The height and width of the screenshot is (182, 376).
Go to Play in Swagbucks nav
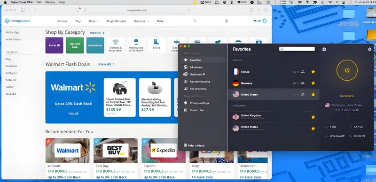pyautogui.click(x=78, y=21)
